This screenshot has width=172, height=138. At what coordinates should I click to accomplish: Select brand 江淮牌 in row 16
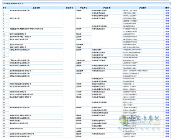[79, 50]
